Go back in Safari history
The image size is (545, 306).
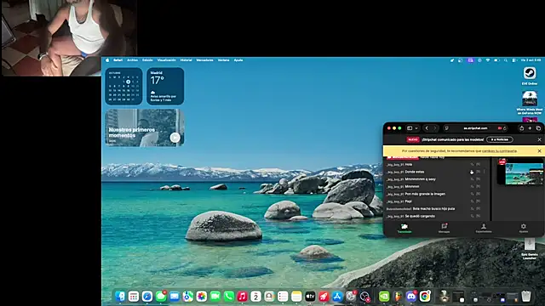pos(427,128)
